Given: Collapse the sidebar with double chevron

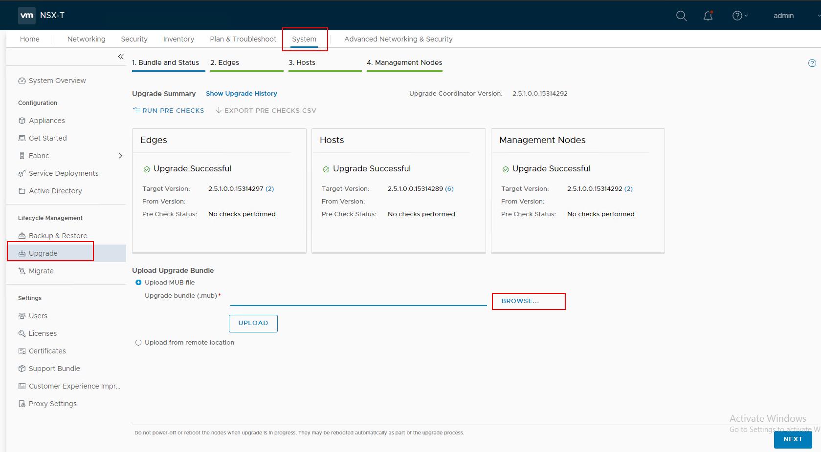Looking at the screenshot, I should tap(121, 57).
